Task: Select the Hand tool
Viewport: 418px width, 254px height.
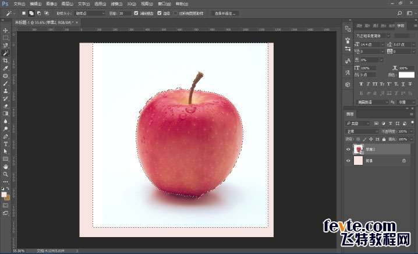Action: [5, 167]
